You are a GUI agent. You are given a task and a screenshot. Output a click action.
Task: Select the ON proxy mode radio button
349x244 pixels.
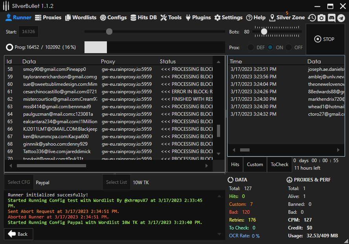pos(270,47)
